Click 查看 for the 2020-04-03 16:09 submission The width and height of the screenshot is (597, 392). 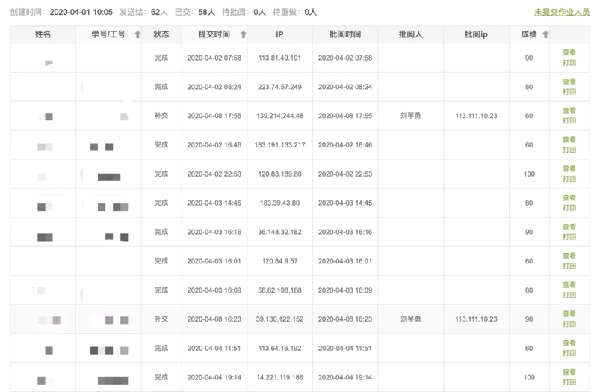tap(569, 285)
